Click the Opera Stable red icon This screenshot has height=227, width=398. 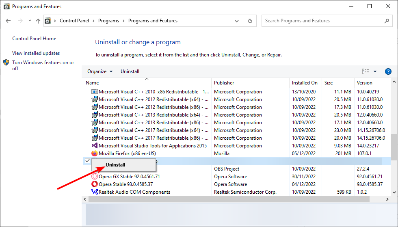tap(94, 184)
